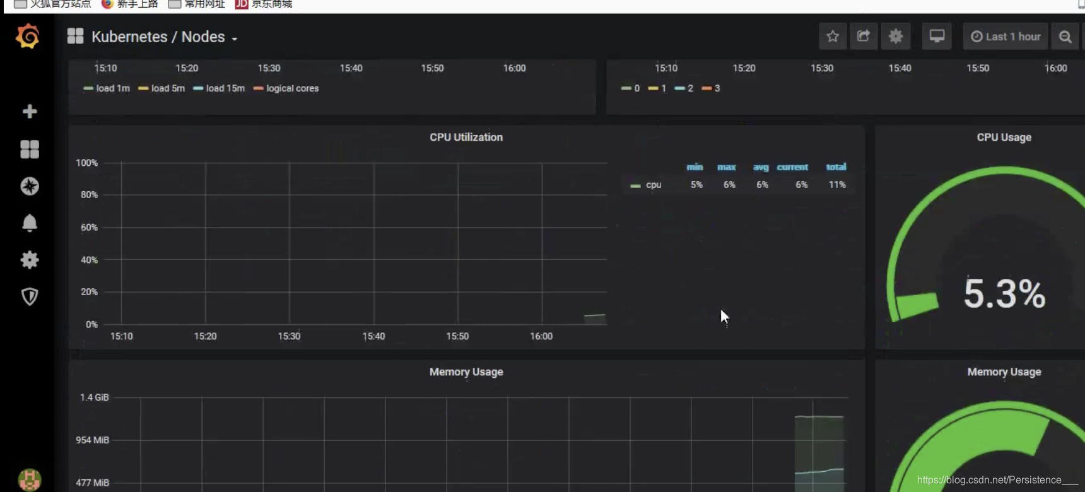Sort legend by max column
Screen dimensions: 1085x492
click(x=727, y=167)
